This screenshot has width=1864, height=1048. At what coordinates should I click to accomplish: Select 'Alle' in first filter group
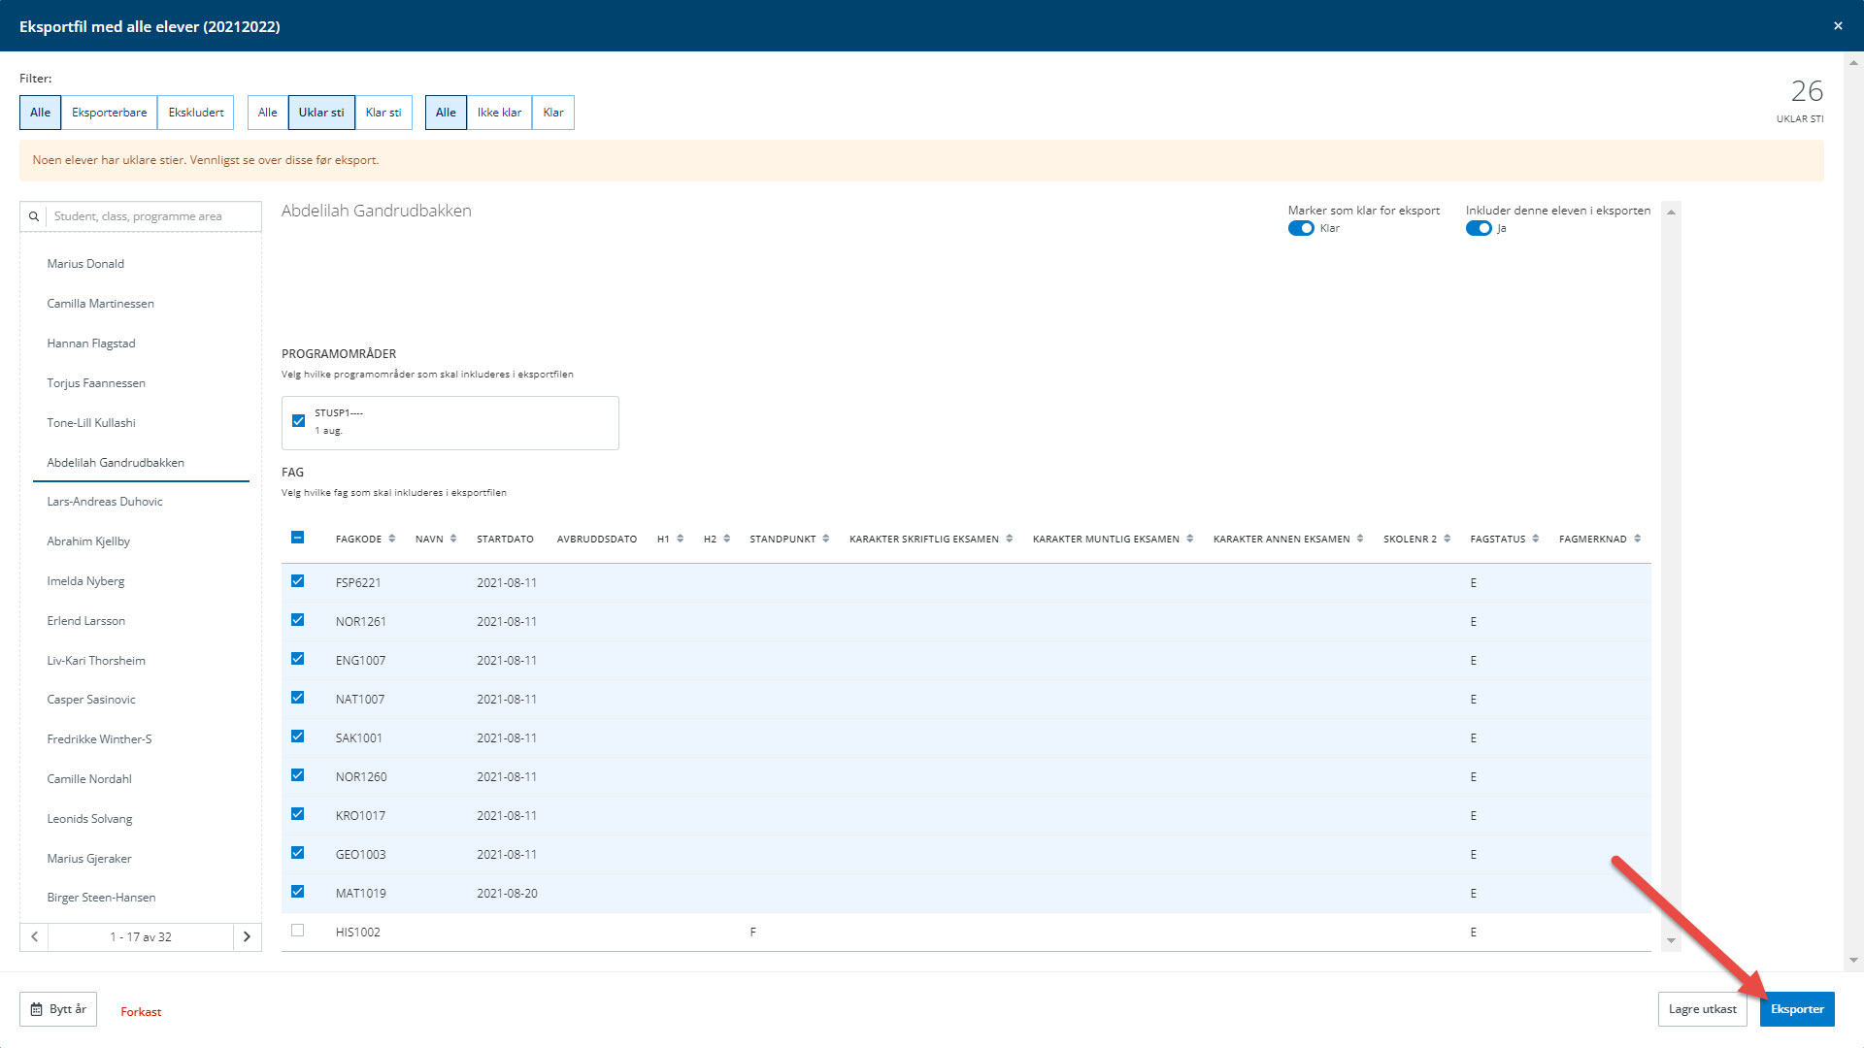coord(40,113)
